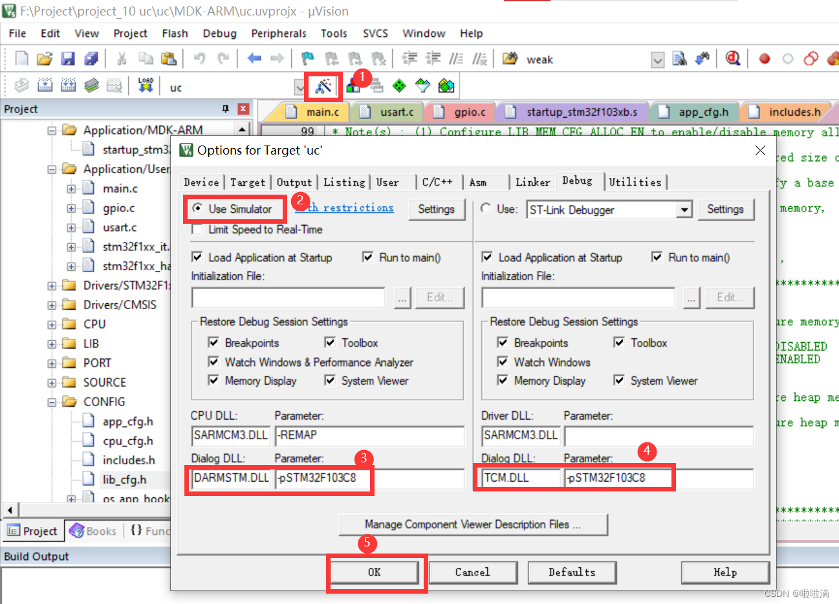Click the Find in Files icon
Viewport: 839px width, 604px height.
510,59
